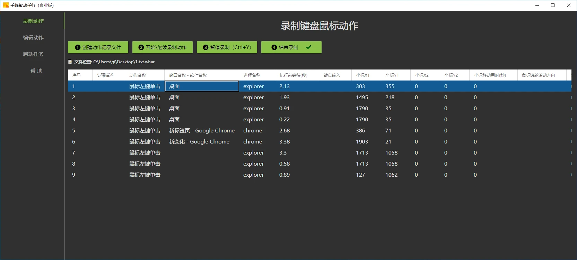Click the 进程名称 column header
The width and height of the screenshot is (577, 260).
coord(252,75)
